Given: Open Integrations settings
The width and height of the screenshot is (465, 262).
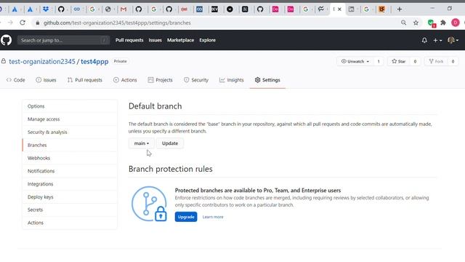Looking at the screenshot, I should pos(70,184).
